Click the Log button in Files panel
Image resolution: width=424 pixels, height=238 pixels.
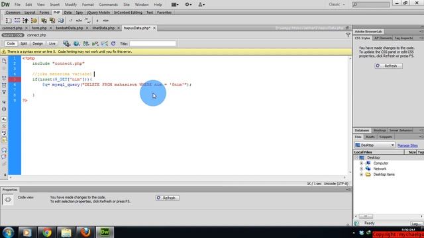[416, 223]
